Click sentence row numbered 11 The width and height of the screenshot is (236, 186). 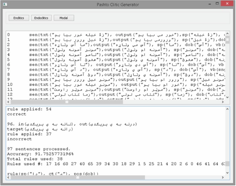tap(116, 90)
